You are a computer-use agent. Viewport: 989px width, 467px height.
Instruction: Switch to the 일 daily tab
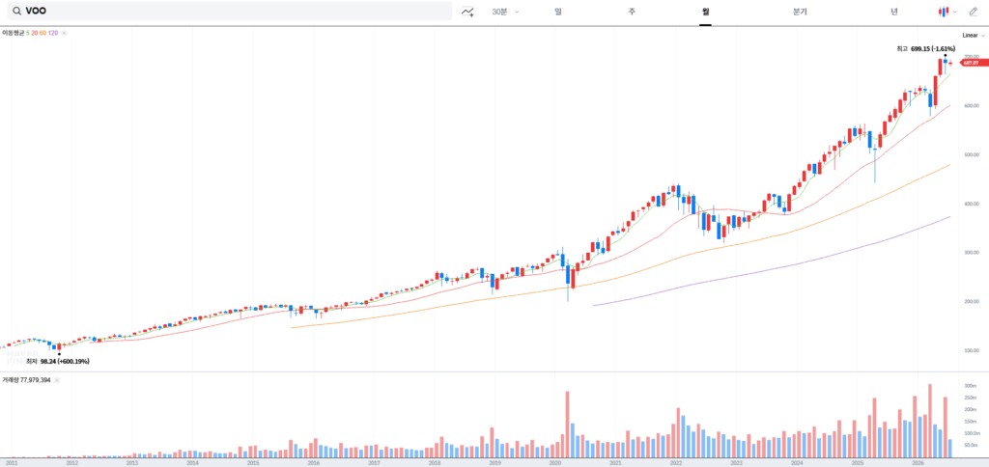[558, 12]
